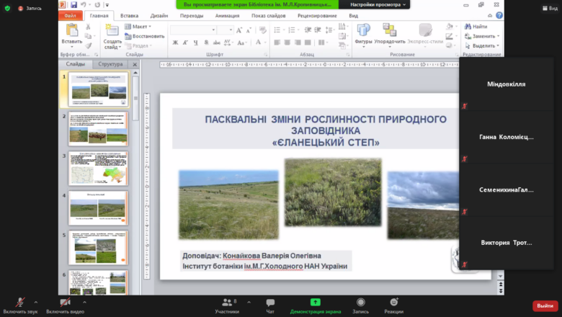Viewport: 562px width, 317px height.
Task: Turn on camera with Включить видео
Action: point(65,303)
